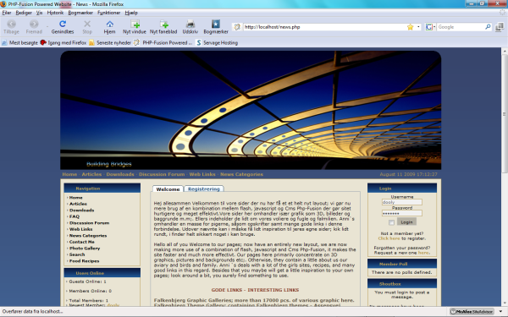Expand the McAfee SiteAdvisor dropdown arrow
Viewport: 508px width, 317px height.
point(500,311)
